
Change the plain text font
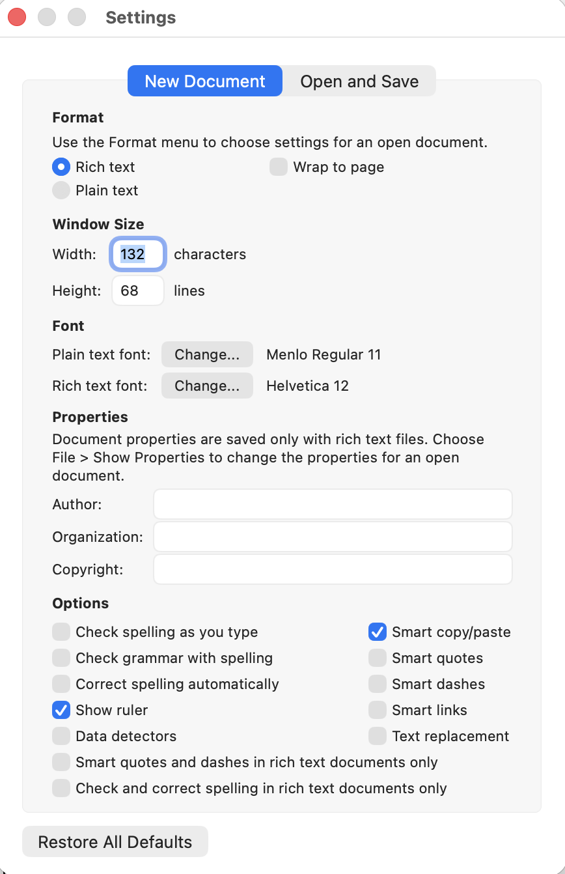[207, 354]
